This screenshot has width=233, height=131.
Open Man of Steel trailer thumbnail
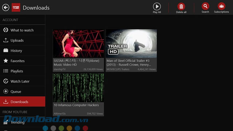(x=131, y=43)
